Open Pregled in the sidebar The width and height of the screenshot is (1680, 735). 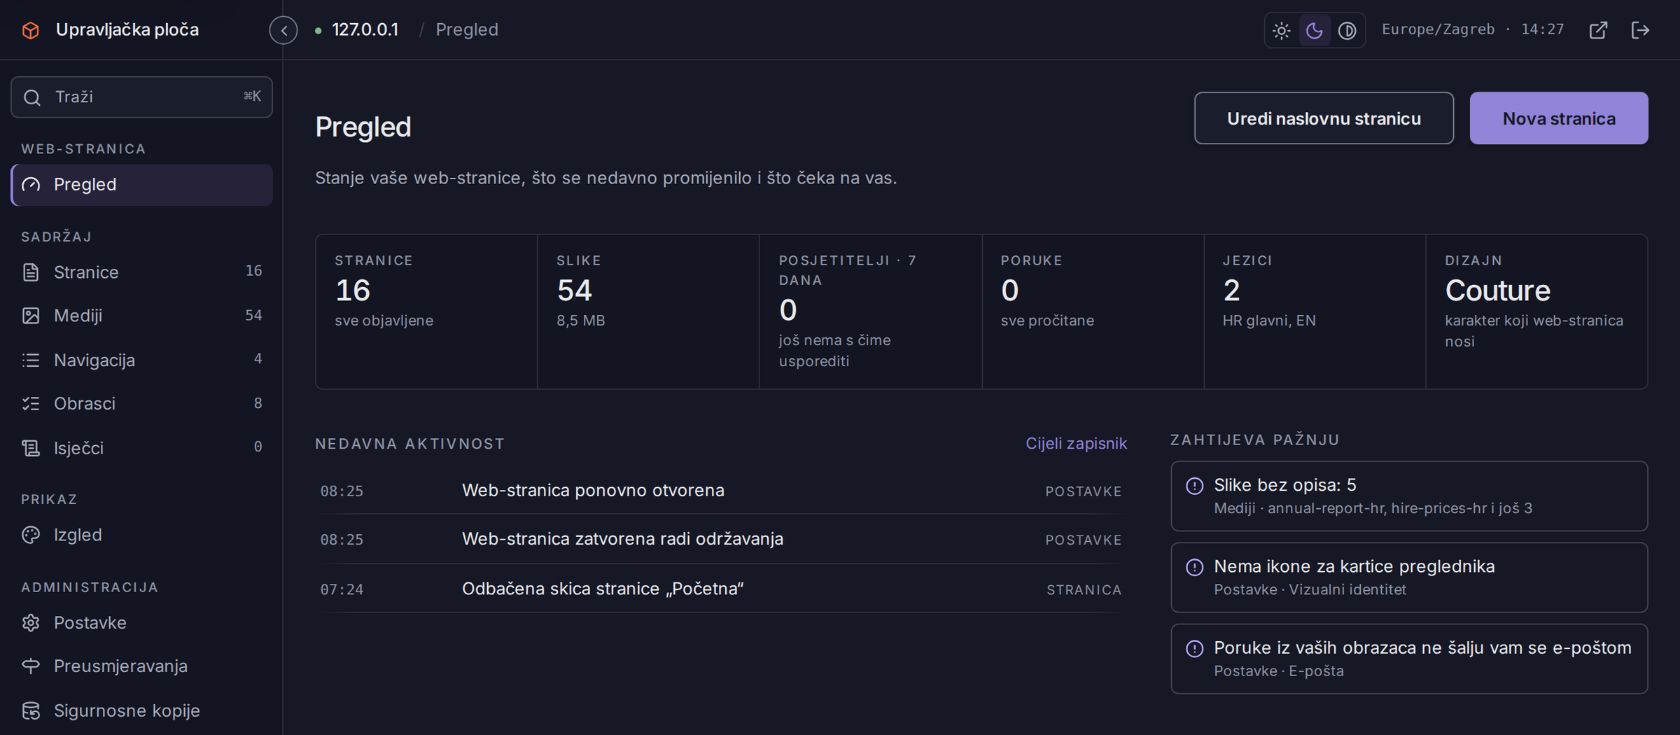click(x=142, y=185)
